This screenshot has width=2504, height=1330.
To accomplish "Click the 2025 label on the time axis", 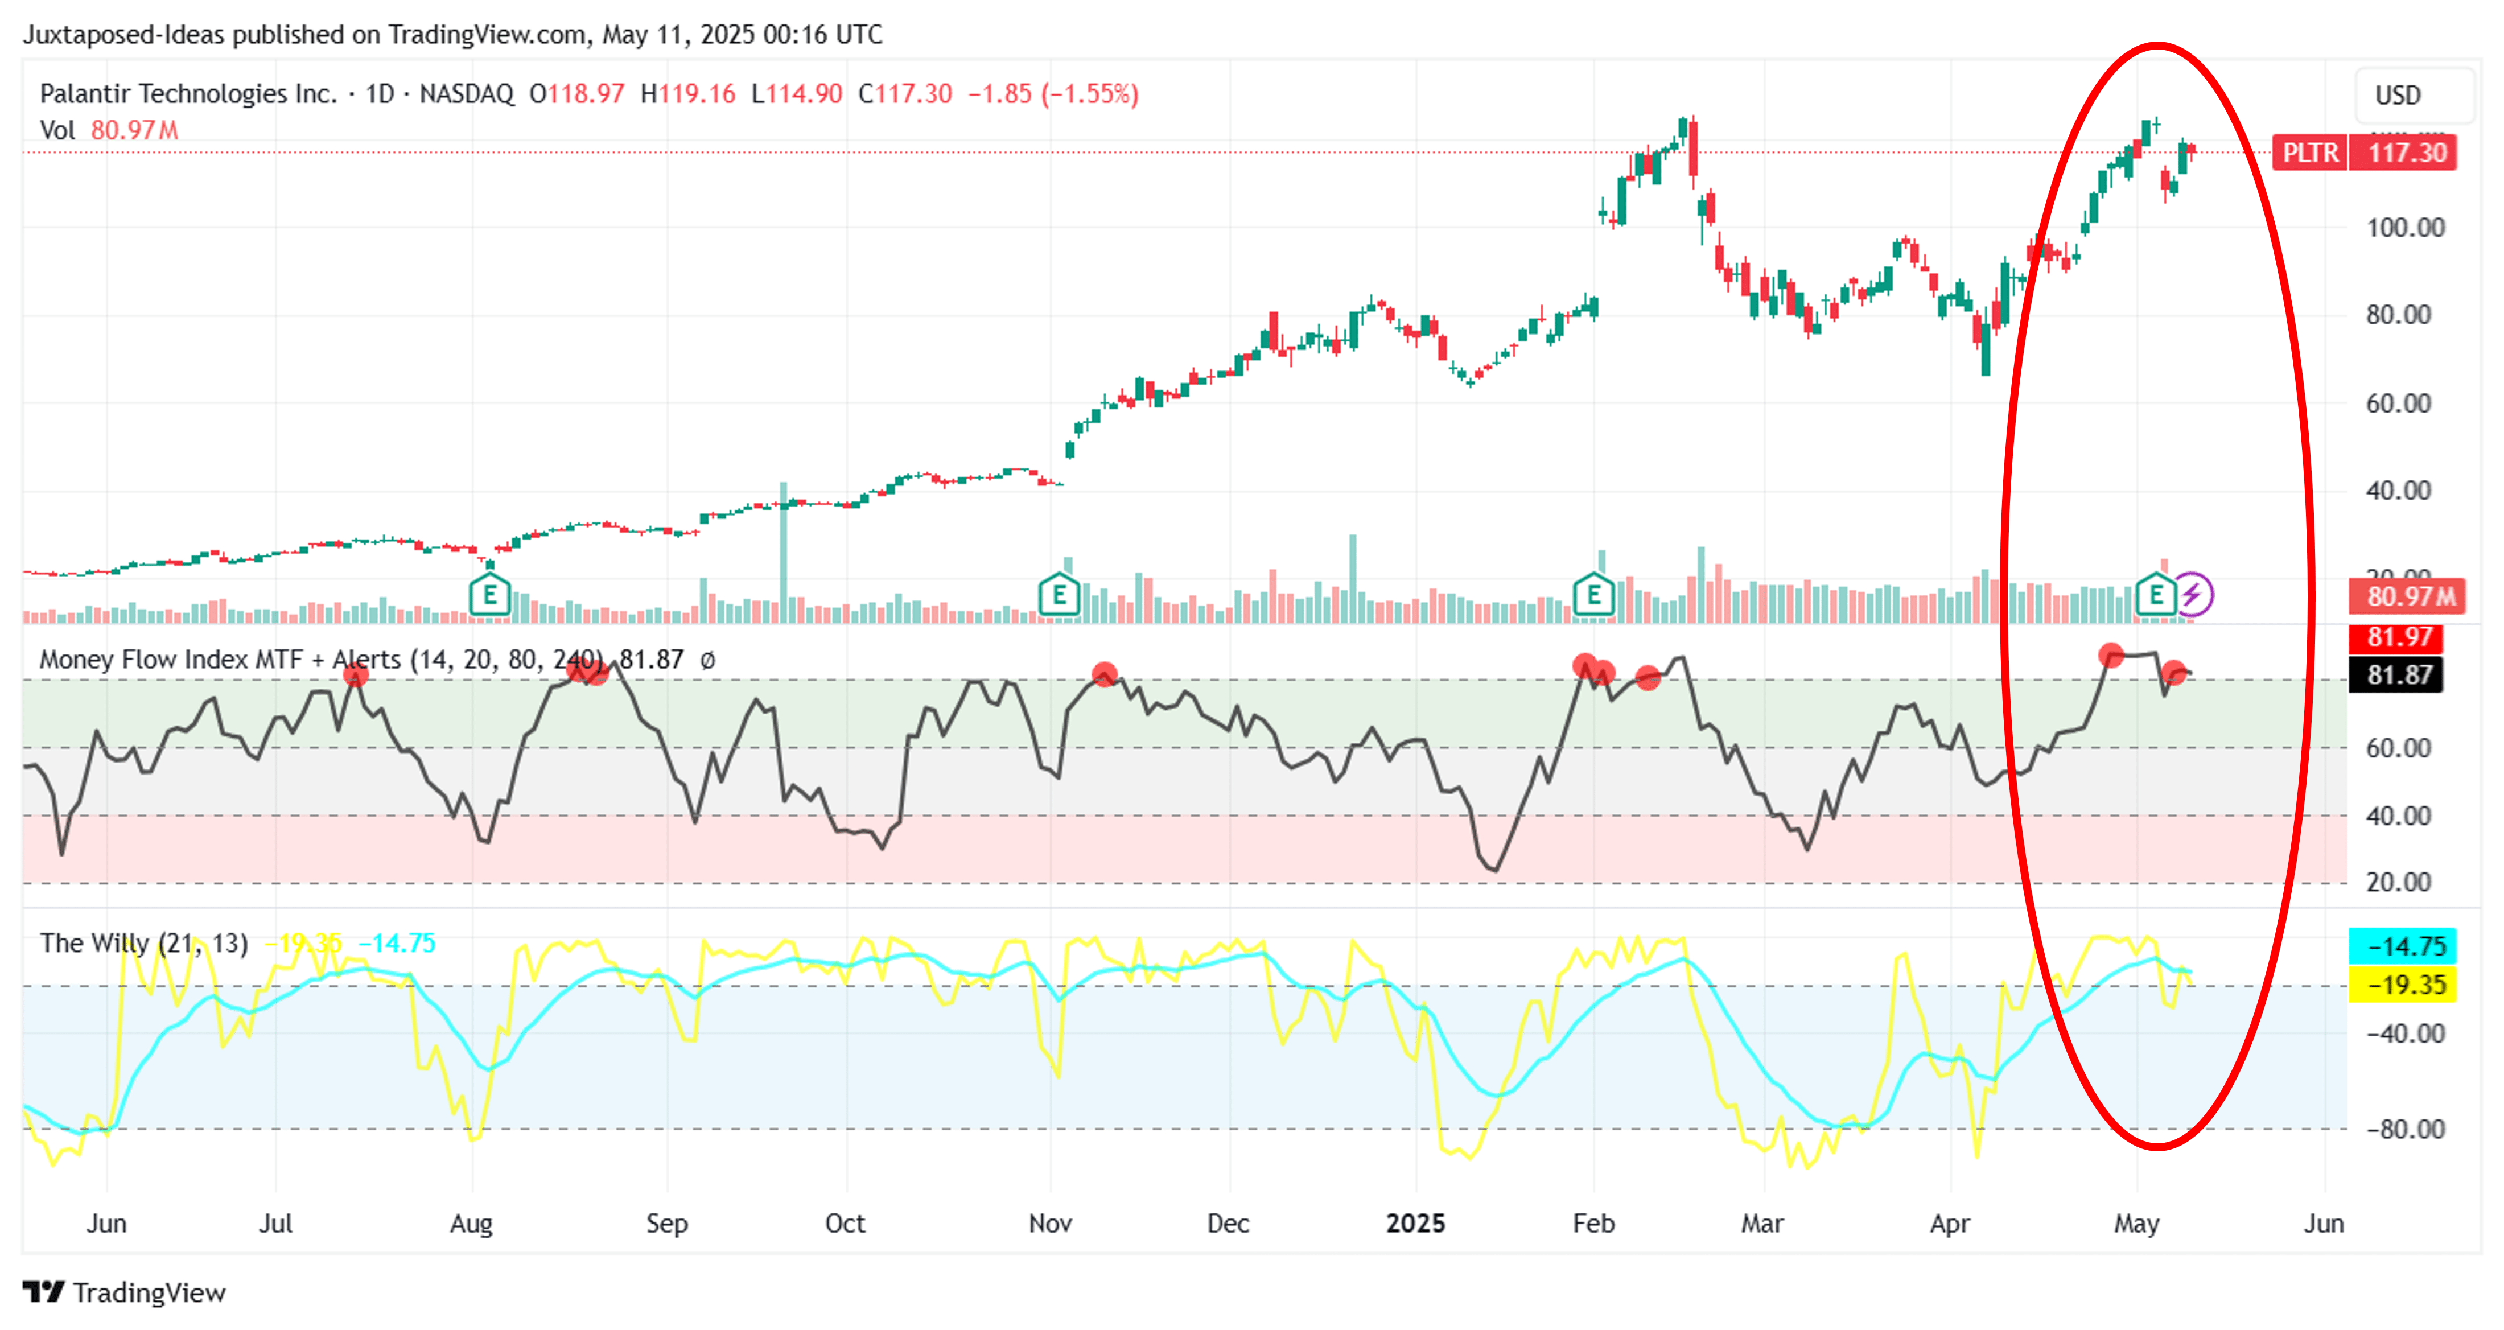I will (x=1415, y=1223).
